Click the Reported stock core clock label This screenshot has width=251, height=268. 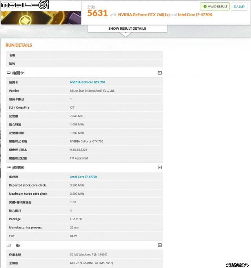(x=27, y=185)
